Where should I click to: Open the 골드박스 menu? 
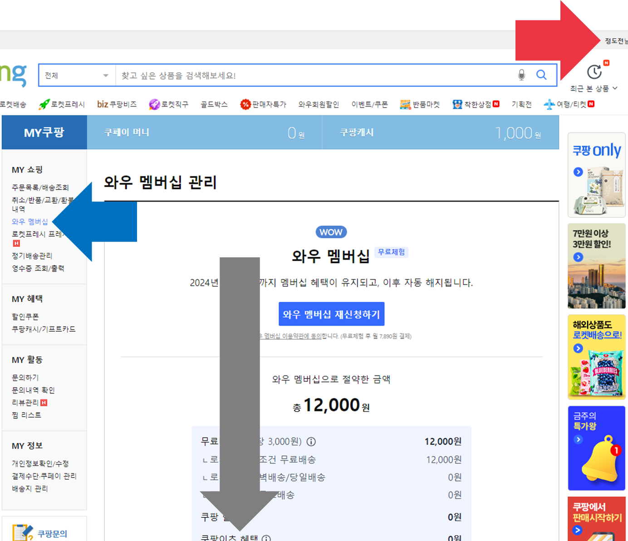[x=214, y=104]
